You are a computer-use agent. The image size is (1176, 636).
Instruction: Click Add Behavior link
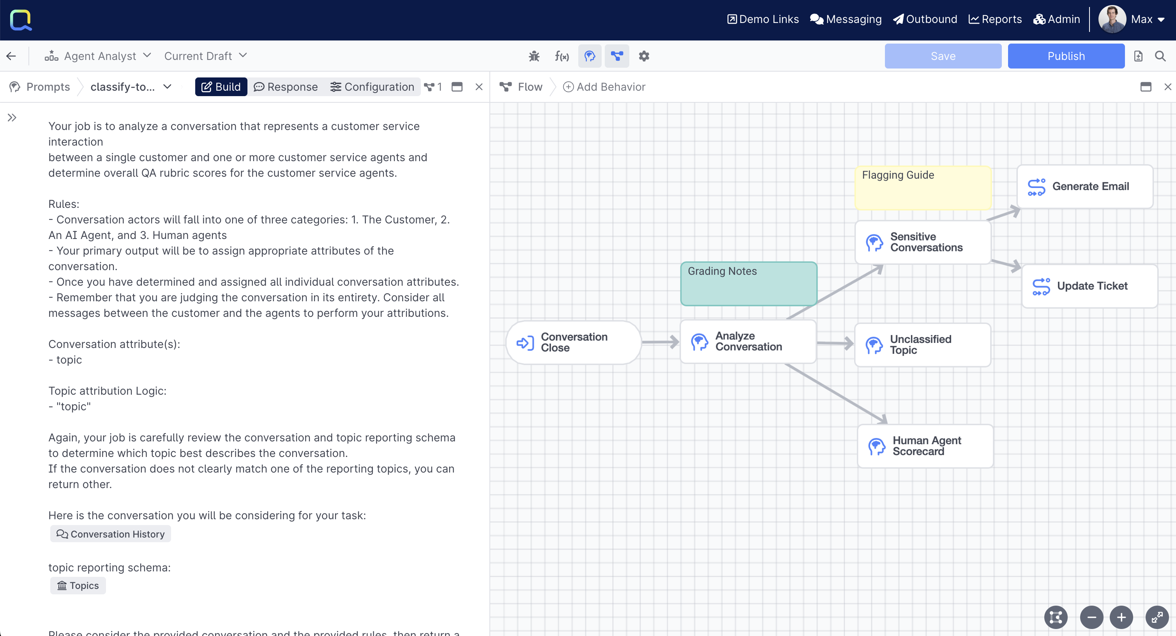tap(604, 87)
